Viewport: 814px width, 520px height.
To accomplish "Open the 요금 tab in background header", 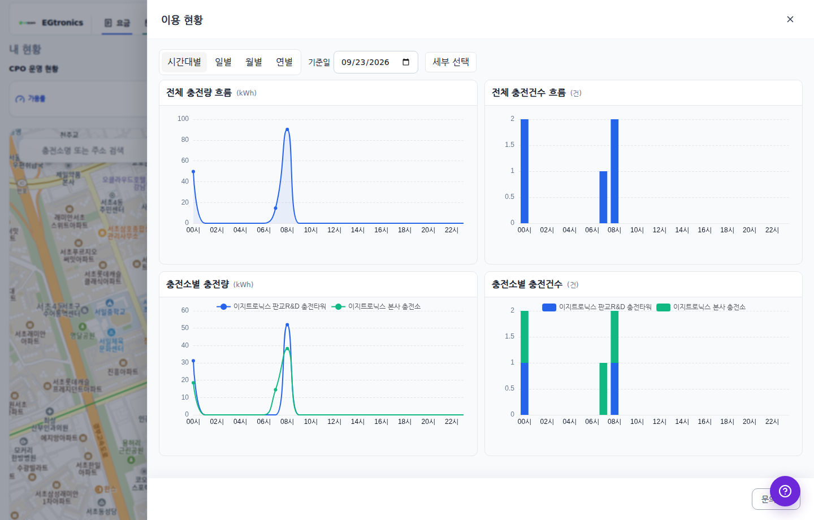I will tap(117, 23).
